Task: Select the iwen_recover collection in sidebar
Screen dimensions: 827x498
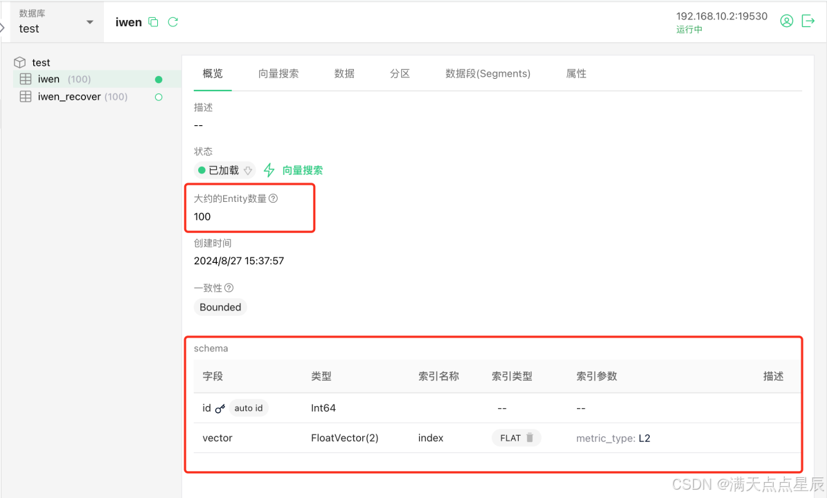Action: tap(96, 97)
